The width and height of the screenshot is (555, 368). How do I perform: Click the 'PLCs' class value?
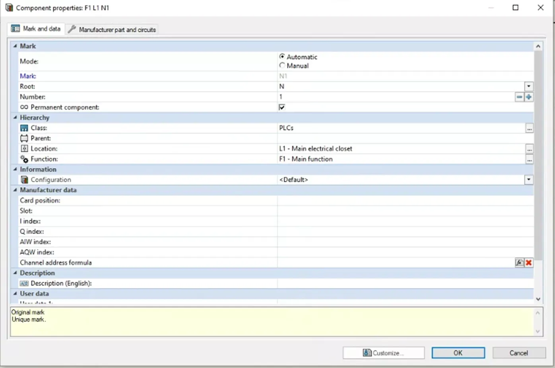tap(286, 128)
